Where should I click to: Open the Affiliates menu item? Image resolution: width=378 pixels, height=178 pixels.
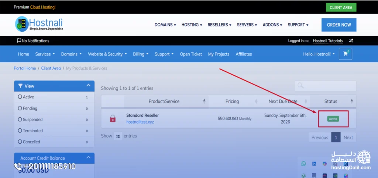(x=244, y=54)
